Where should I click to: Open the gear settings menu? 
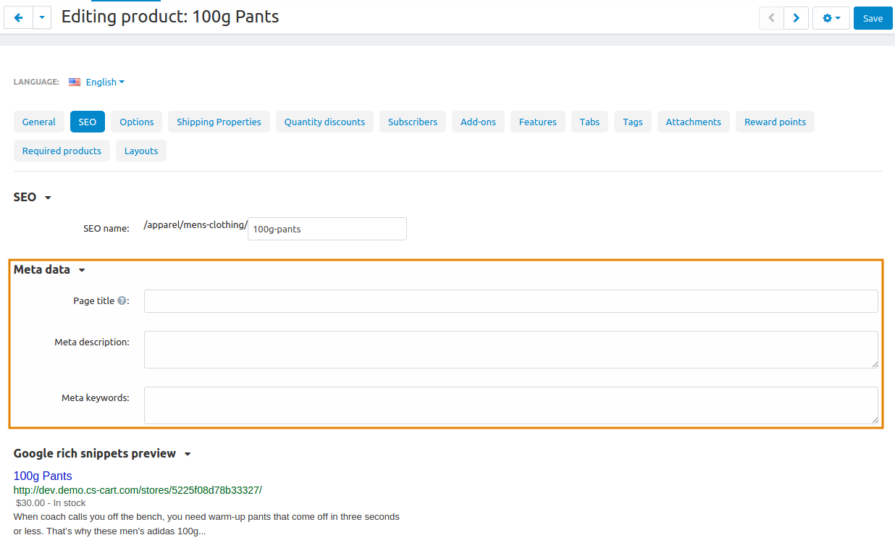pos(831,18)
